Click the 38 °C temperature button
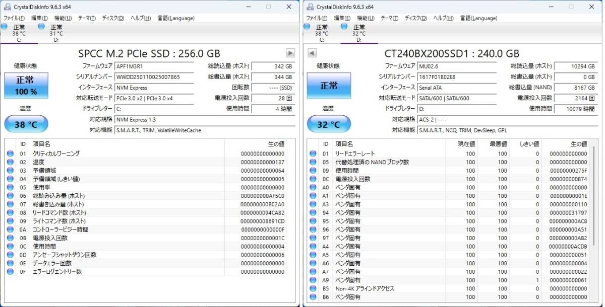 point(26,124)
